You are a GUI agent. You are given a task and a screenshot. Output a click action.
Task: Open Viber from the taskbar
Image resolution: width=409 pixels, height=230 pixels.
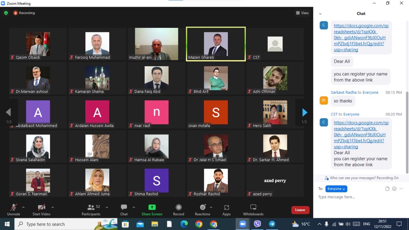tap(257, 224)
